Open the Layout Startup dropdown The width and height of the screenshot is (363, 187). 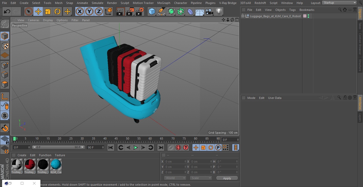(x=339, y=3)
